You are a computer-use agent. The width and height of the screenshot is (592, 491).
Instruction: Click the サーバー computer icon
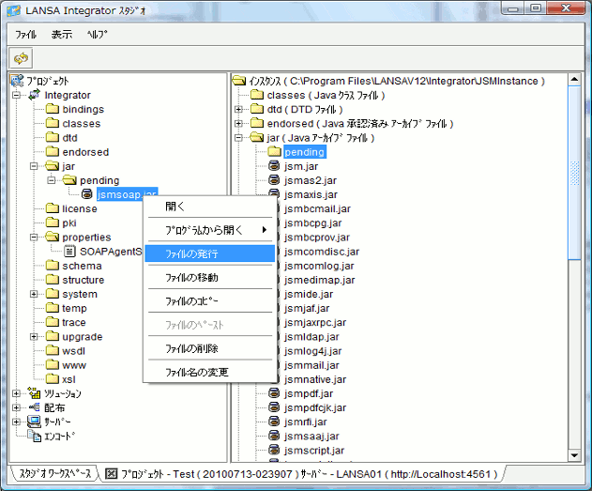pos(34,422)
